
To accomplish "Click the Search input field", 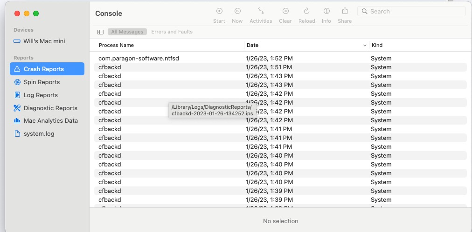I will tap(411, 12).
